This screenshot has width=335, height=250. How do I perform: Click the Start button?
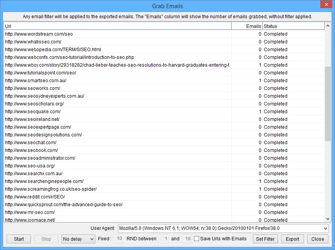pyautogui.click(x=19, y=239)
